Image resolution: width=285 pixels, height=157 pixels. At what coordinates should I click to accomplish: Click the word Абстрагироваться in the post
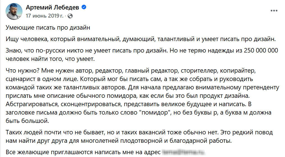(x=32, y=104)
